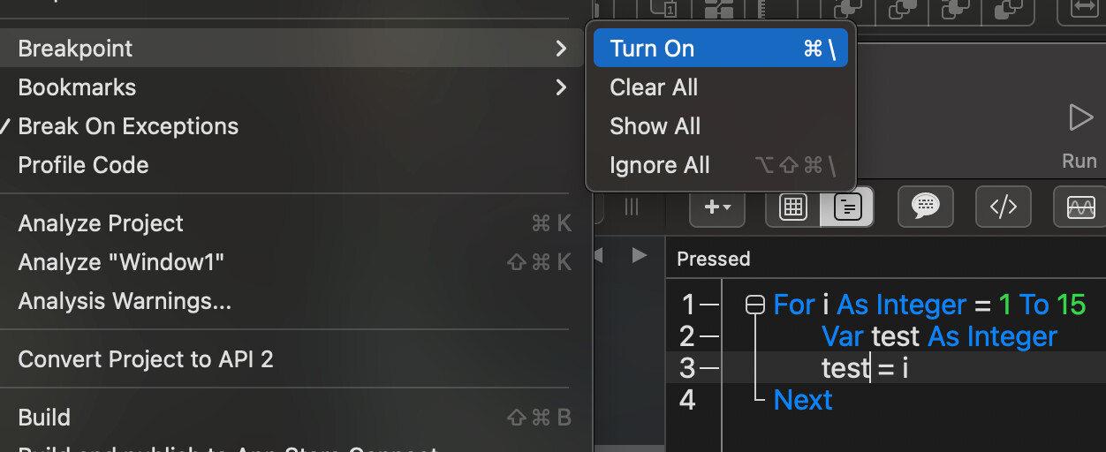Click in code line "test = i"
Image resolution: width=1106 pixels, height=452 pixels.
(866, 368)
